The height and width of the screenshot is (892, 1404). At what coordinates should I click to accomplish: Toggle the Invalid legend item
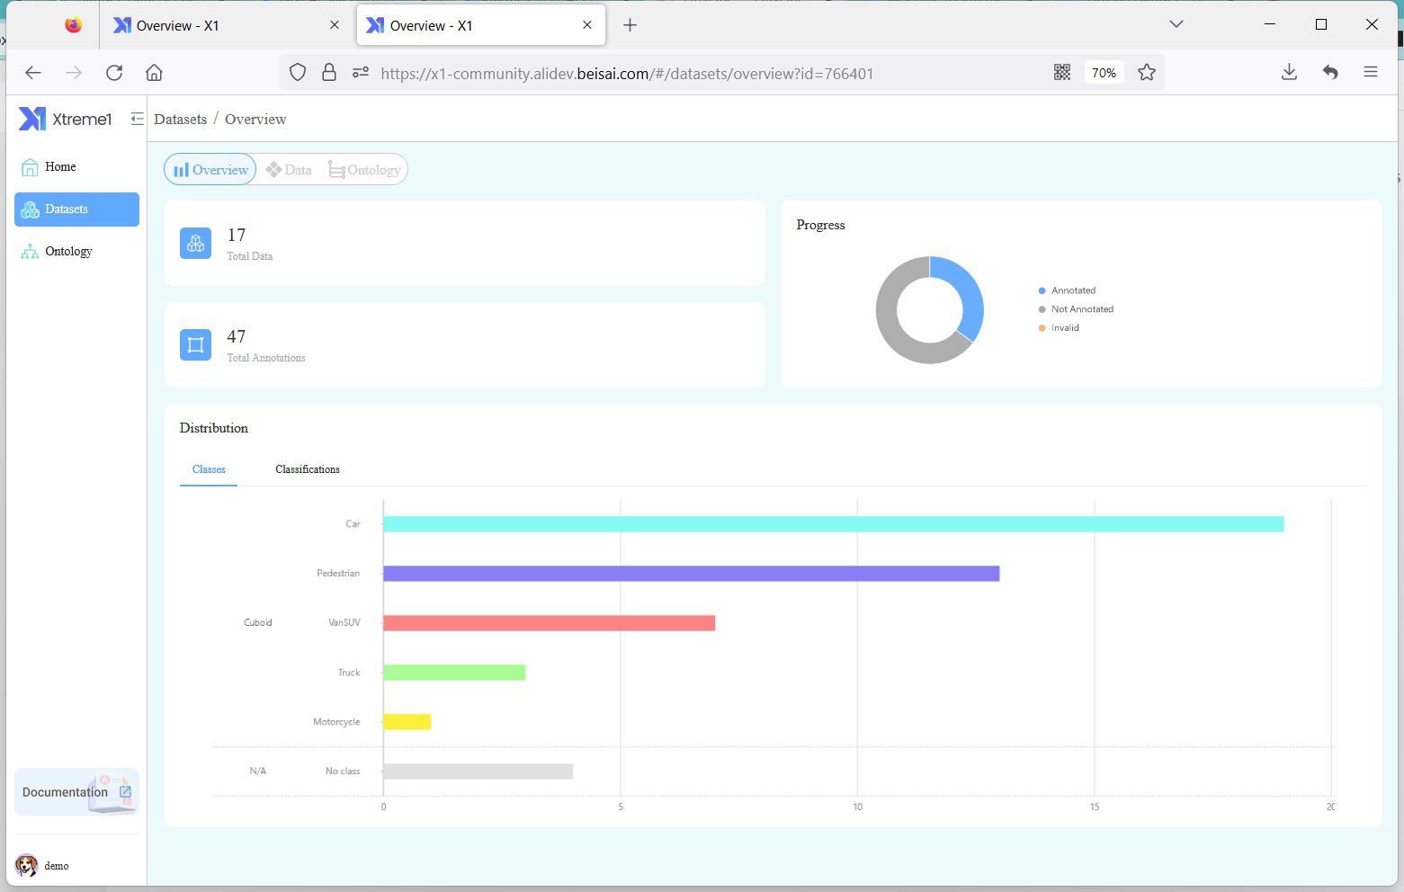[1064, 328]
